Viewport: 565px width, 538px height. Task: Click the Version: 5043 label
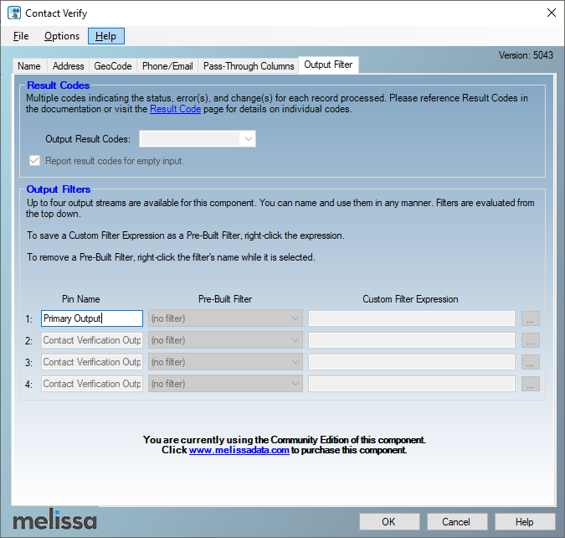[x=526, y=55]
